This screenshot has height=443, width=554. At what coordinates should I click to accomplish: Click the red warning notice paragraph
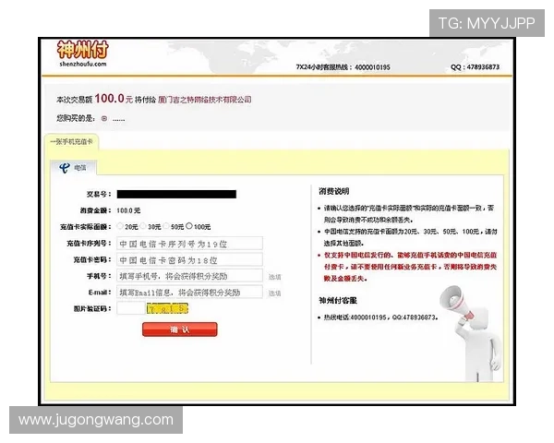[408, 267]
